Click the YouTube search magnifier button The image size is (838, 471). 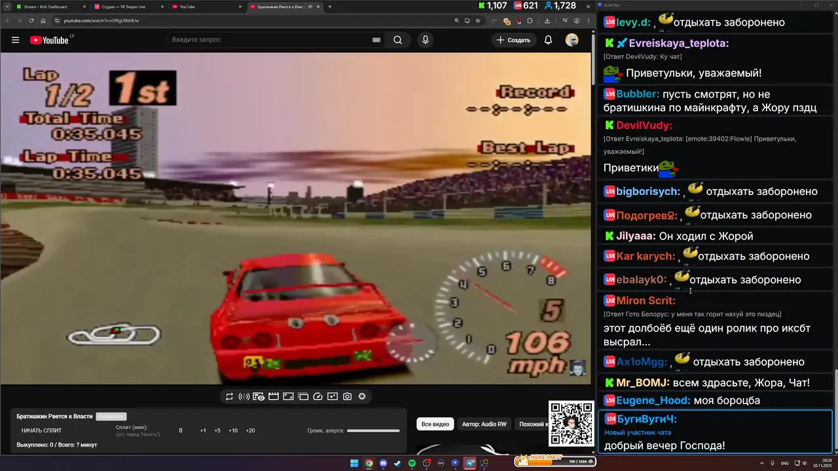tap(397, 40)
